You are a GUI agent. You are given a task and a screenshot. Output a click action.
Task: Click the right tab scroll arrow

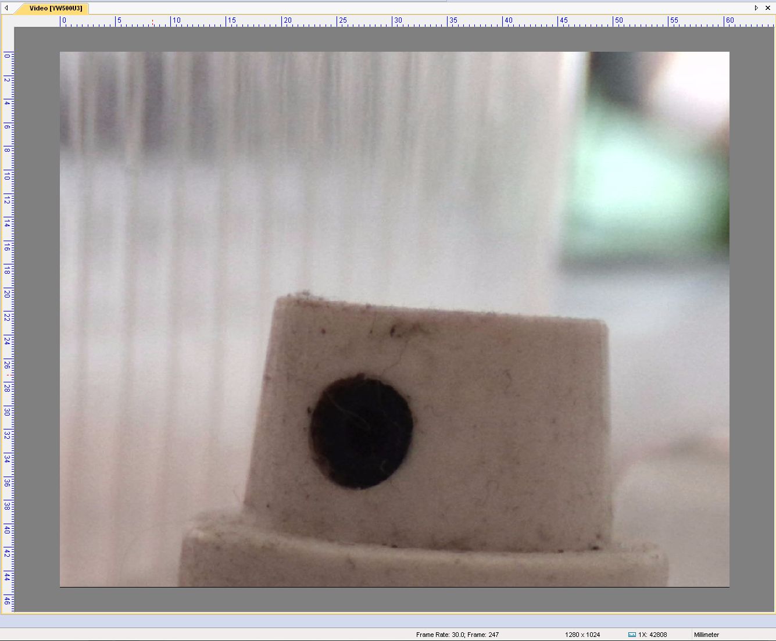click(x=756, y=8)
